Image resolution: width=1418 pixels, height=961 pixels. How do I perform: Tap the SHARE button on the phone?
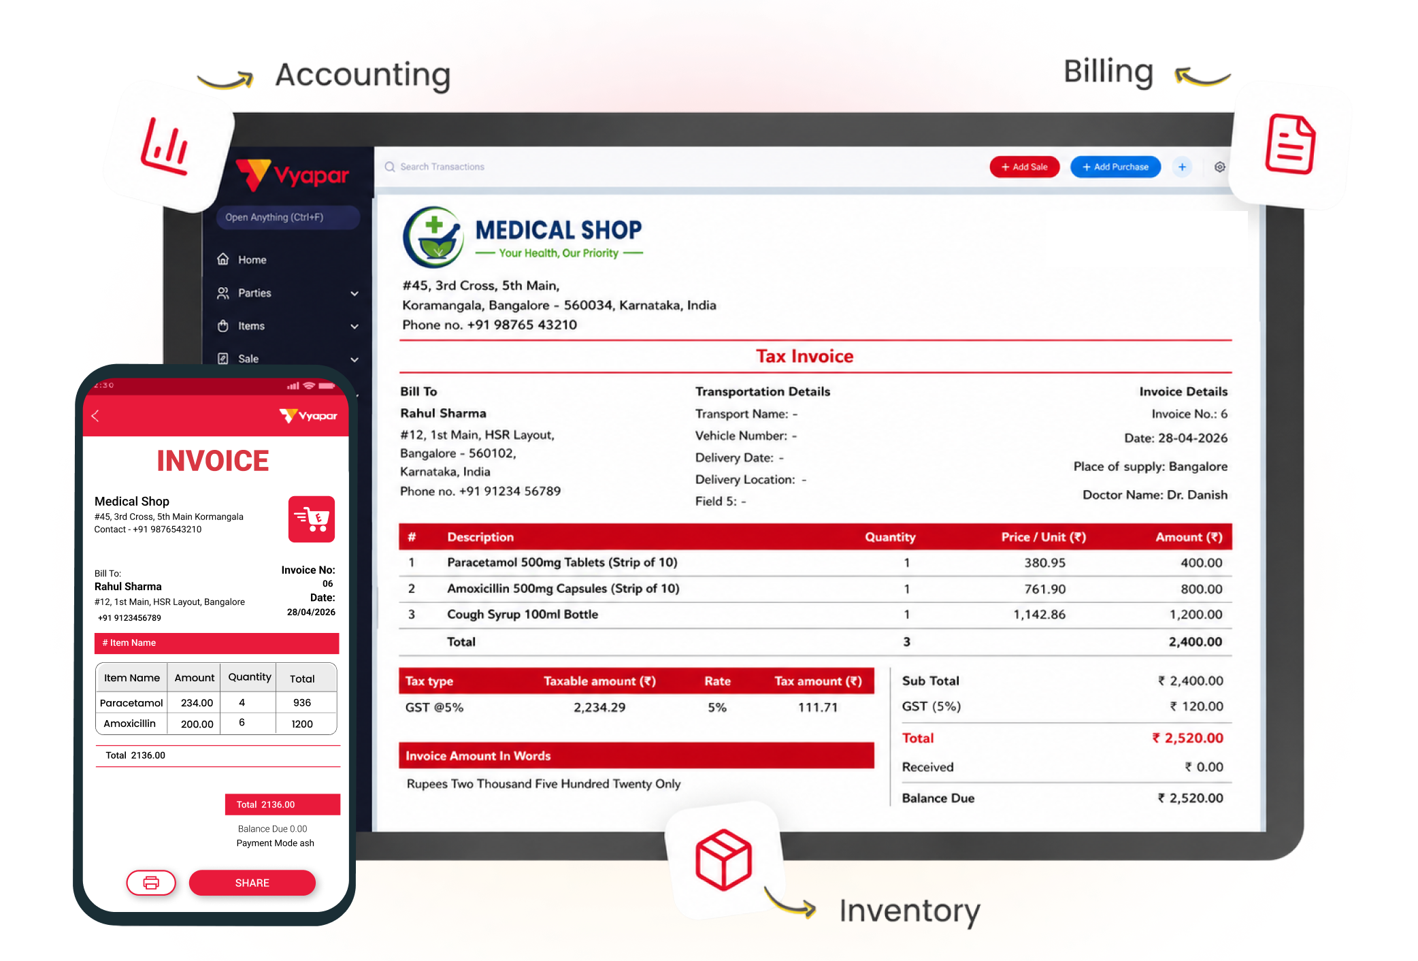tap(252, 883)
